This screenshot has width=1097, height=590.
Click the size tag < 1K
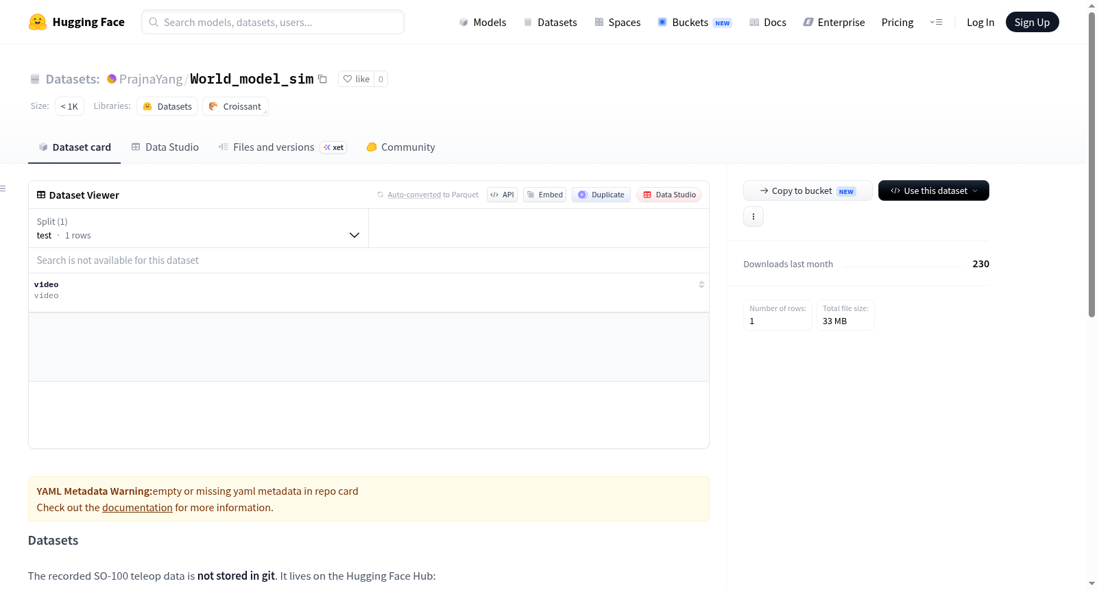click(x=69, y=106)
